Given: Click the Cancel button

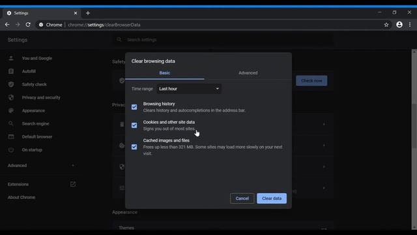Looking at the screenshot, I should (242, 198).
